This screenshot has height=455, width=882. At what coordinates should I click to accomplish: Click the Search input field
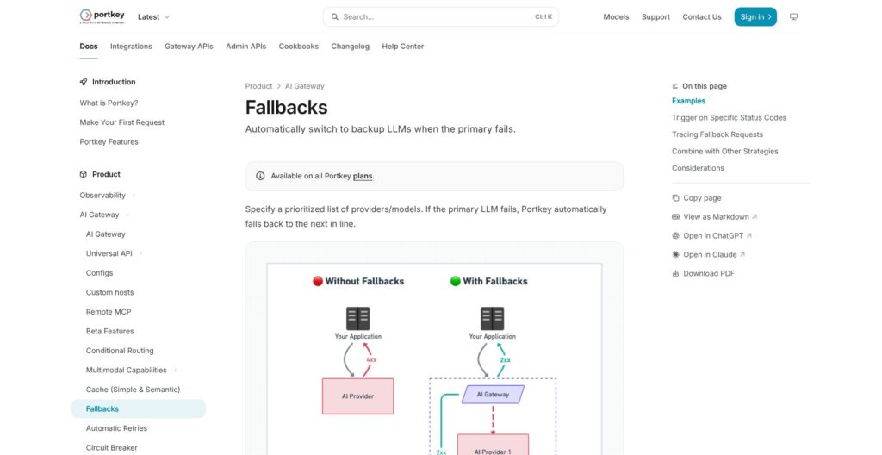pyautogui.click(x=440, y=17)
